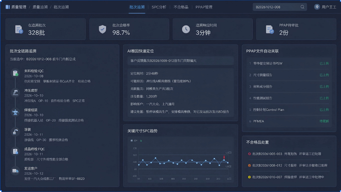Image resolution: width=341 pixels, height=192 pixels.
Task: Click 涉及数量 1,200件 line
Action: pos(144,96)
